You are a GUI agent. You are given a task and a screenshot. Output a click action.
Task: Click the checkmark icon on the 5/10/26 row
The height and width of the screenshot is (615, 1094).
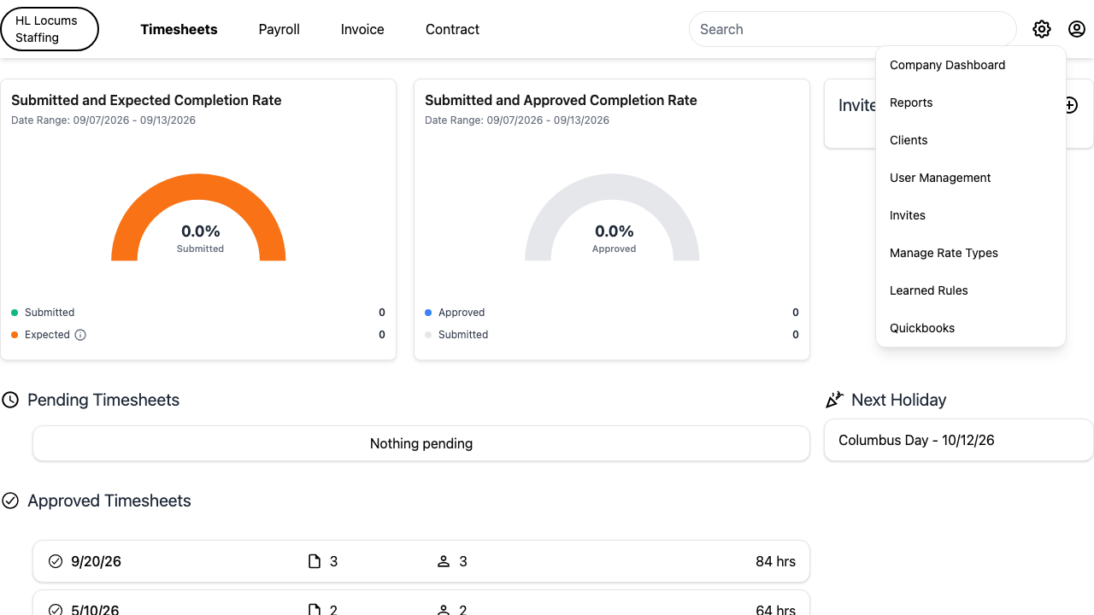point(56,610)
